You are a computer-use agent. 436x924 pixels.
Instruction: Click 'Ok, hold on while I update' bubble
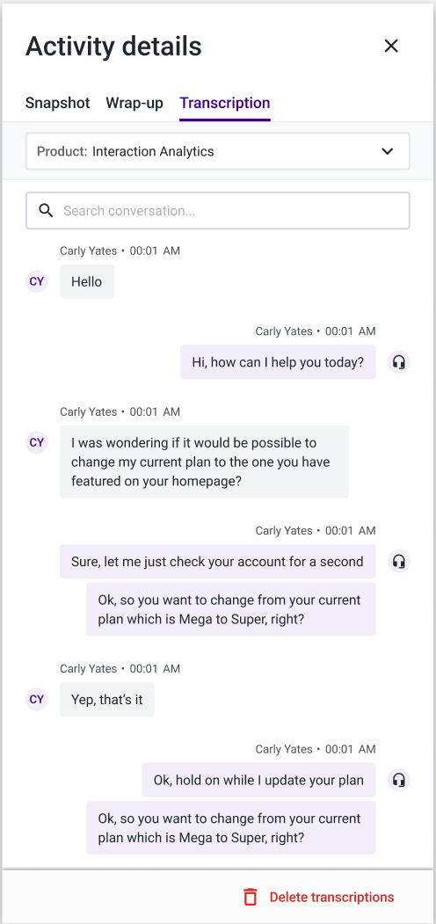[x=258, y=780]
